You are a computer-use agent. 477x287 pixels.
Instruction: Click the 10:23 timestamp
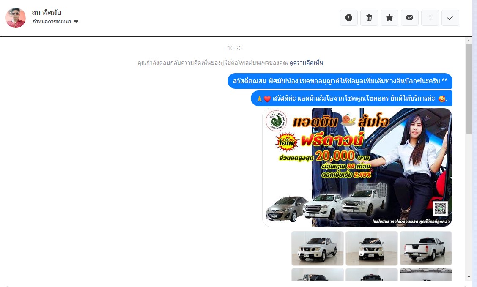[235, 48]
